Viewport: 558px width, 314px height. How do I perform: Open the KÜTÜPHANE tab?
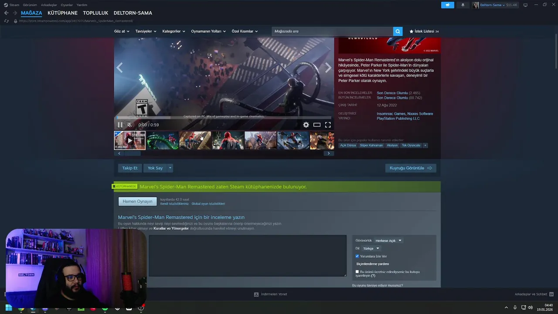click(62, 13)
